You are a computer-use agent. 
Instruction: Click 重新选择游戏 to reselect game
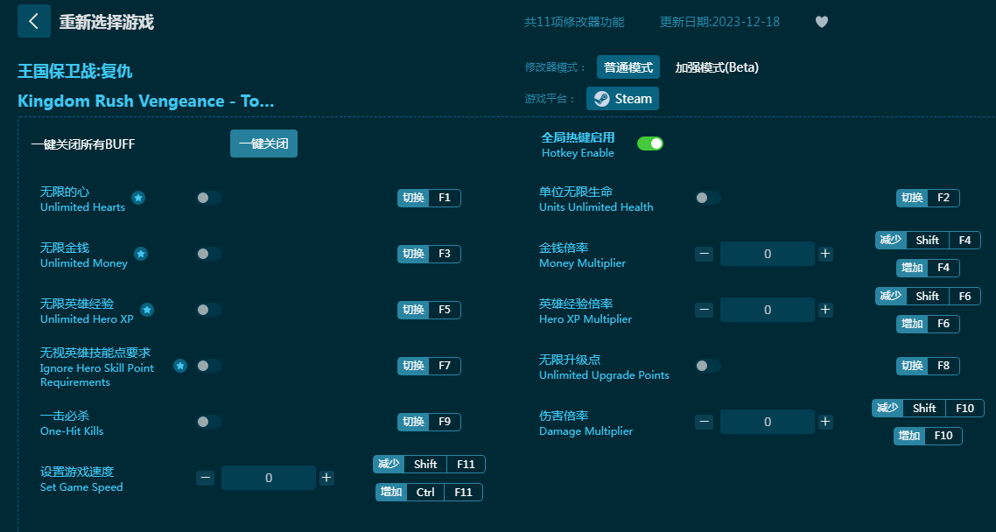point(107,22)
